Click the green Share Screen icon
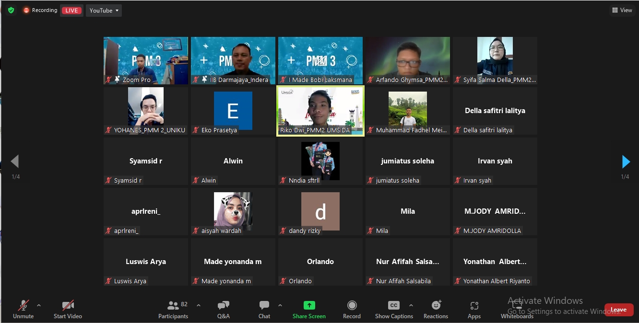This screenshot has width=639, height=323. click(x=309, y=305)
